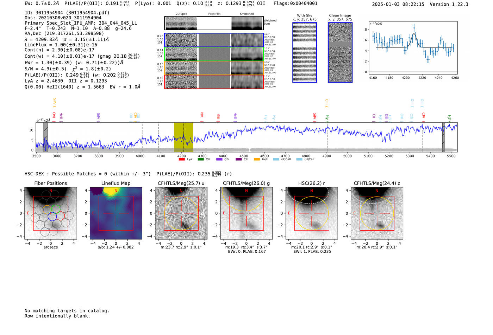
Task: Click the red NV line marker
Action: pos(202,117)
